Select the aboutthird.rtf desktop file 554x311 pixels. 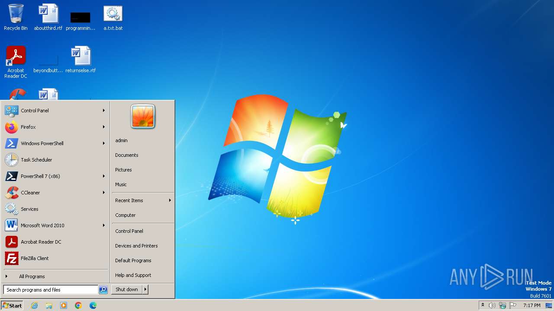click(x=48, y=17)
